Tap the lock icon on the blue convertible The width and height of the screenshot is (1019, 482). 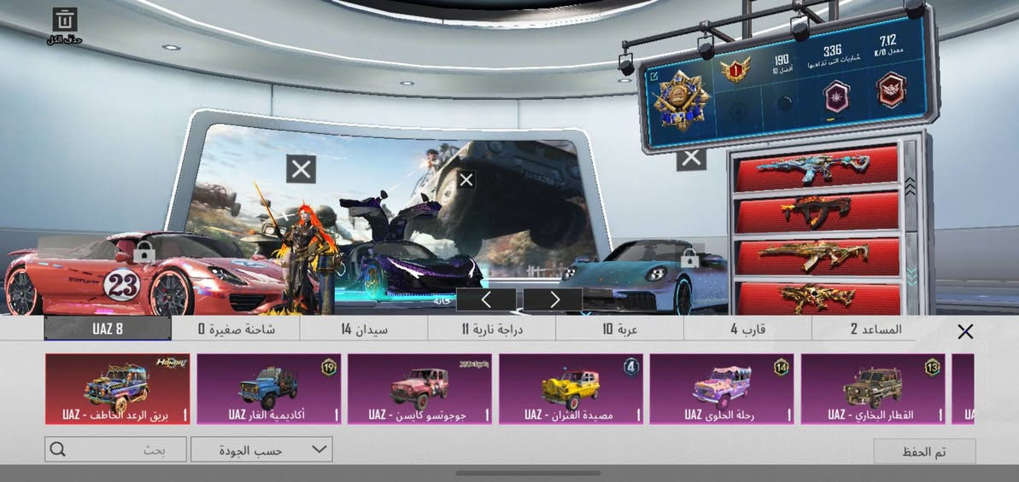[x=689, y=258]
